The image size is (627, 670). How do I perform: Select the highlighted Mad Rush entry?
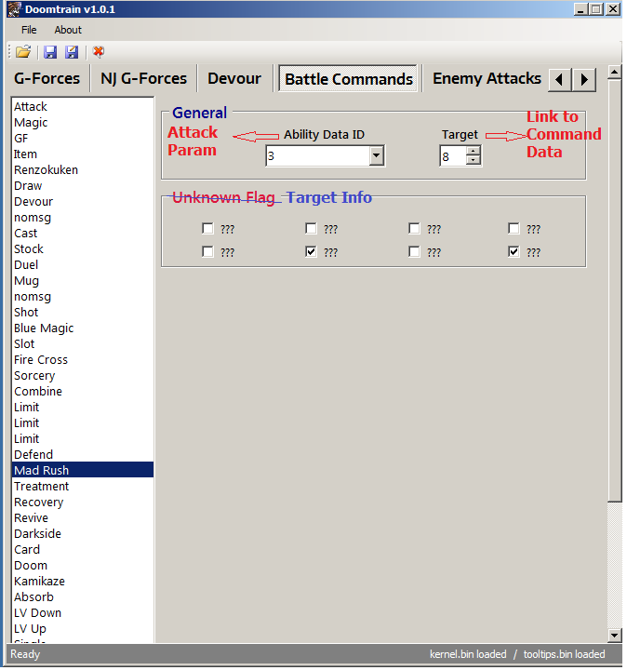(83, 470)
